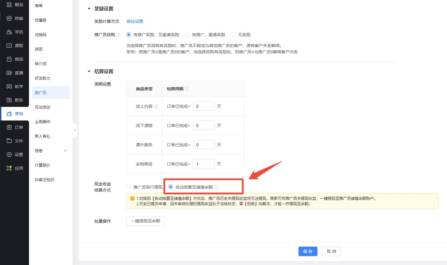Collapse the 结算设置 section

point(88,71)
